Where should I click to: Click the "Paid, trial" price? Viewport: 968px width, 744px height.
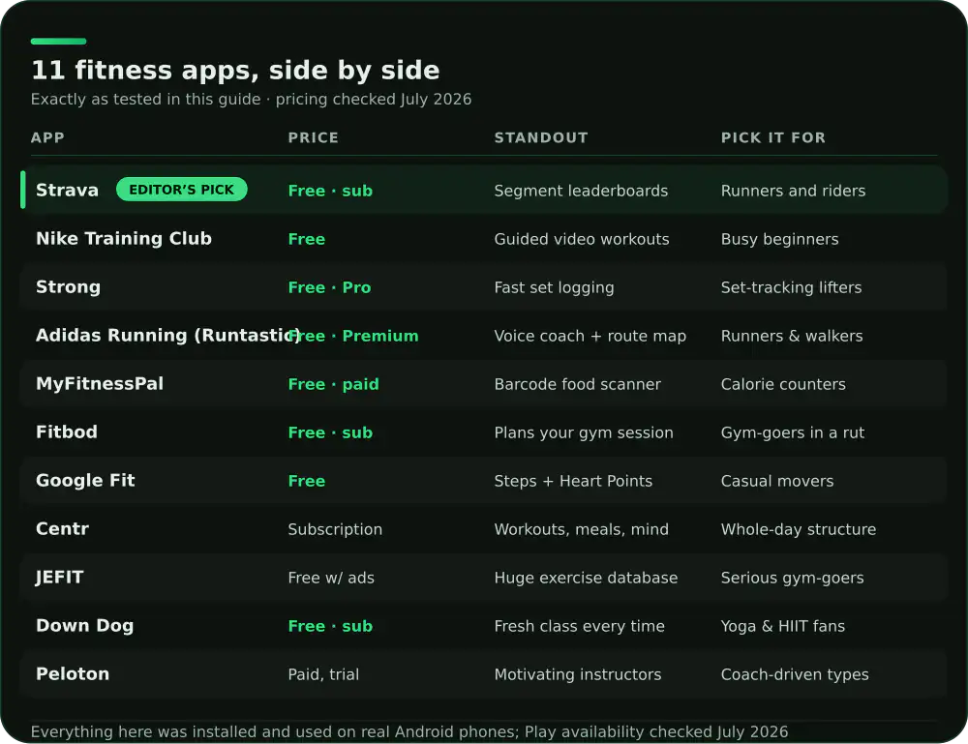pos(323,674)
